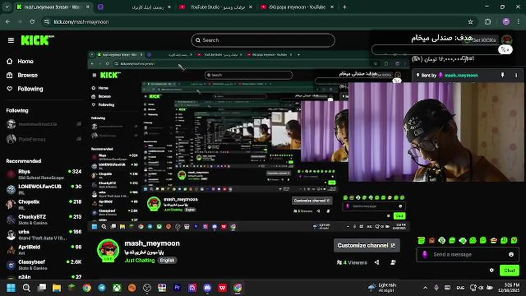This screenshot has width=526, height=296.
Task: Click the Send a message field
Action: [468, 254]
